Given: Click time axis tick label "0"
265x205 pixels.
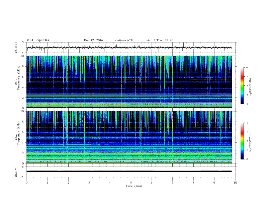Looking at the screenshot, I should coord(26,183).
